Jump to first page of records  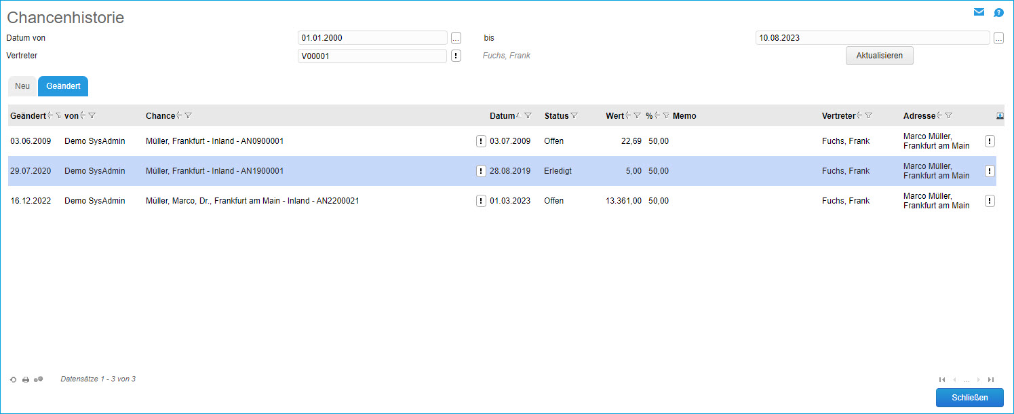pos(942,379)
